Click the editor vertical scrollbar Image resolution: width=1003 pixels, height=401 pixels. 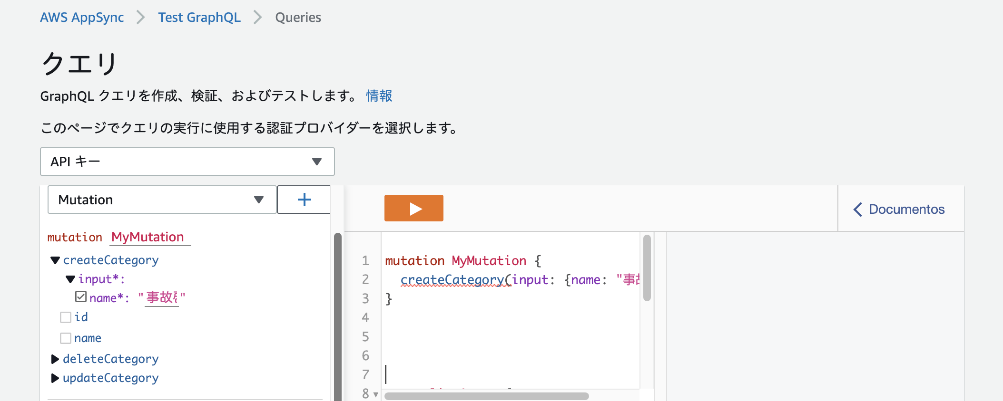(x=647, y=268)
